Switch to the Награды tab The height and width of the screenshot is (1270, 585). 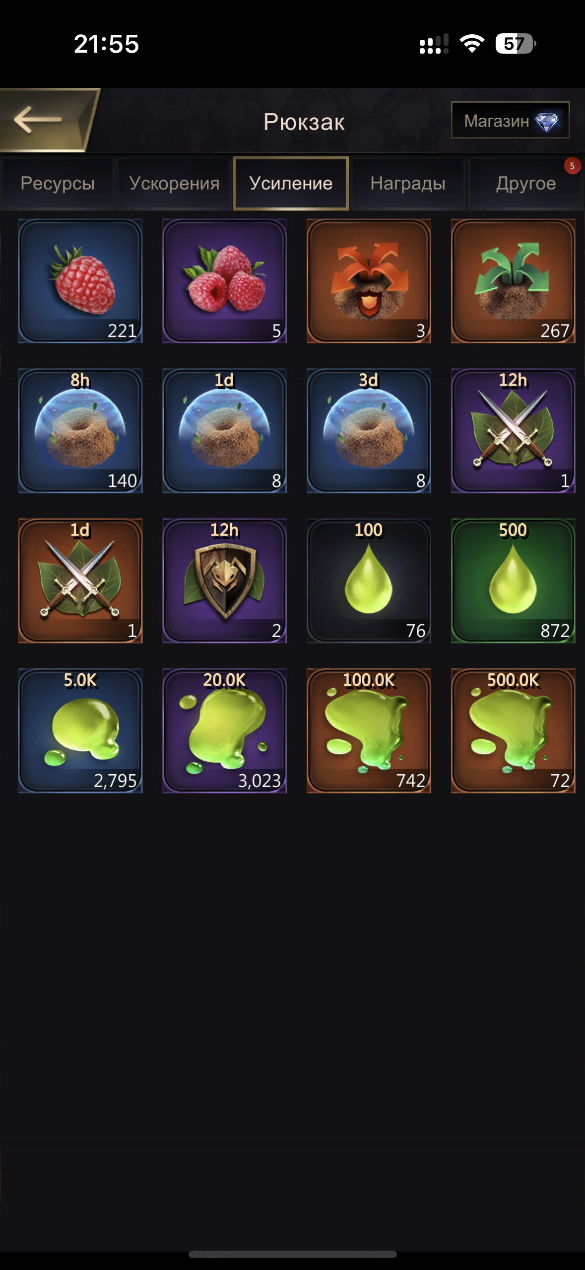pyautogui.click(x=408, y=184)
